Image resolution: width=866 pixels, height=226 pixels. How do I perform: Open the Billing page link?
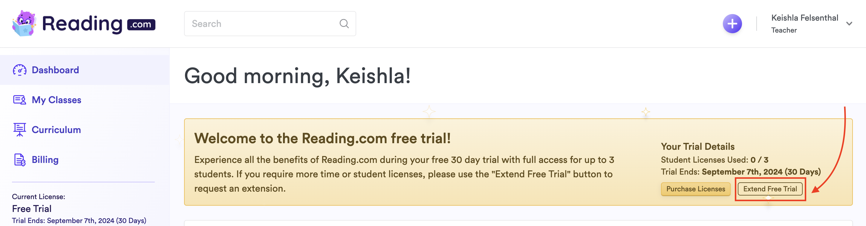(x=45, y=160)
